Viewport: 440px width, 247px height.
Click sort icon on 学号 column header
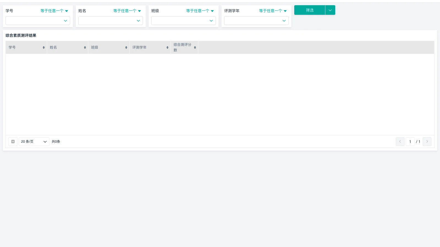(x=44, y=47)
